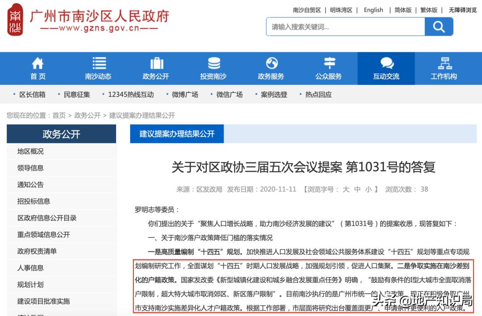The height and width of the screenshot is (316, 482).
Task: Switch to 繁体版 traditional Chinese
Action: point(428,10)
